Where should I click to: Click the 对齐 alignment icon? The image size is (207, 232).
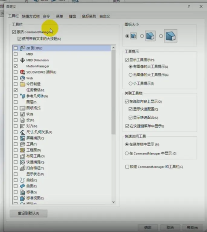22,126
